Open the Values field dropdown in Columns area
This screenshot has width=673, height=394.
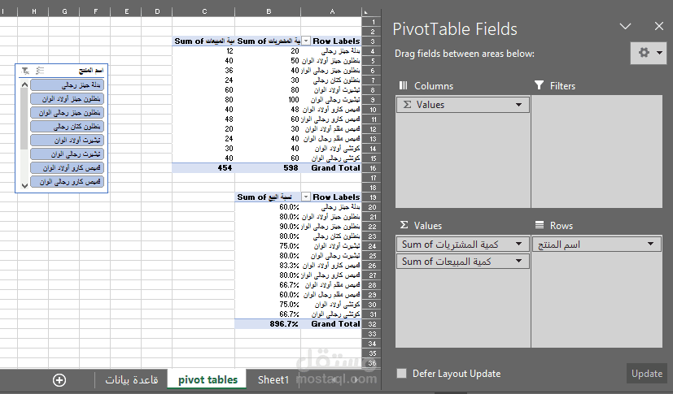point(518,105)
